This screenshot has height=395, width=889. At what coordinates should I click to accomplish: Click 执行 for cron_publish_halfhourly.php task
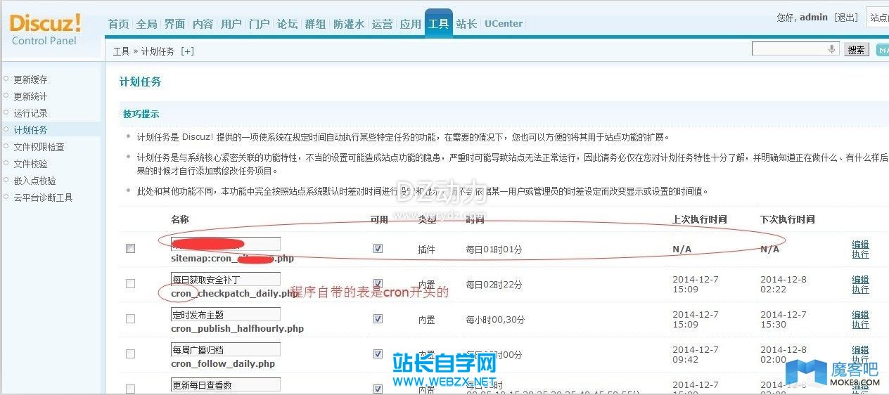tap(860, 325)
